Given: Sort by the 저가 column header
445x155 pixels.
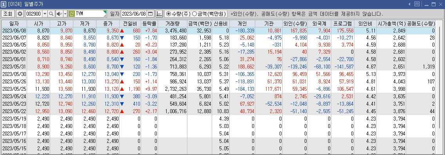Looking at the screenshot, I should 85,23.
